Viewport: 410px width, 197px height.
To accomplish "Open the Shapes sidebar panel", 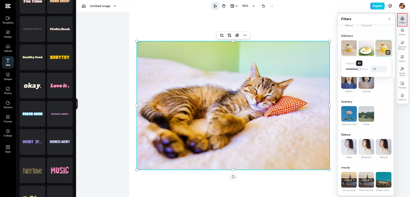I will 8,76.
